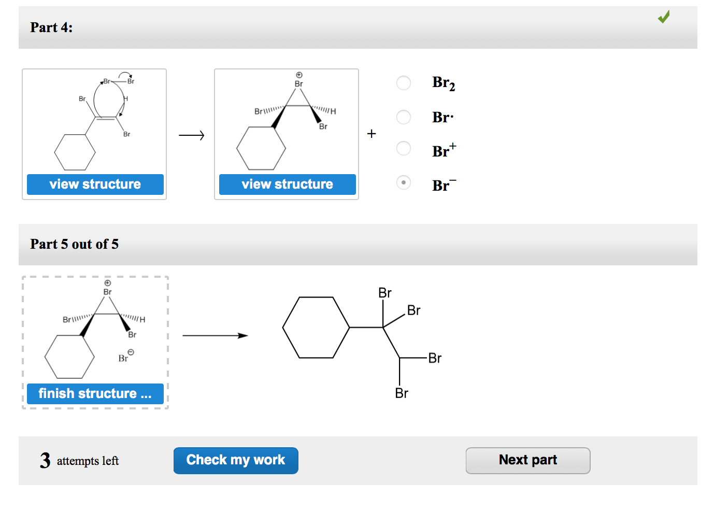The height and width of the screenshot is (511, 714).
Task: Click the Part 5 out of 5 header
Action: [75, 244]
